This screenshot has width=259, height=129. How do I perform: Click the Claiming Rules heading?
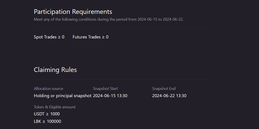55,70
